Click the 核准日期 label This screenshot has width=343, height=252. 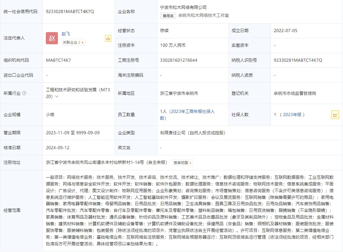(x=12, y=148)
